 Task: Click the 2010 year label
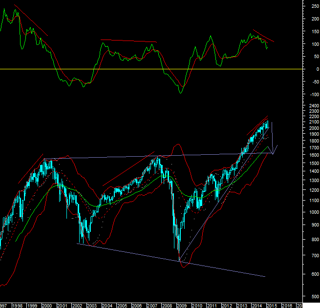pos(197,306)
